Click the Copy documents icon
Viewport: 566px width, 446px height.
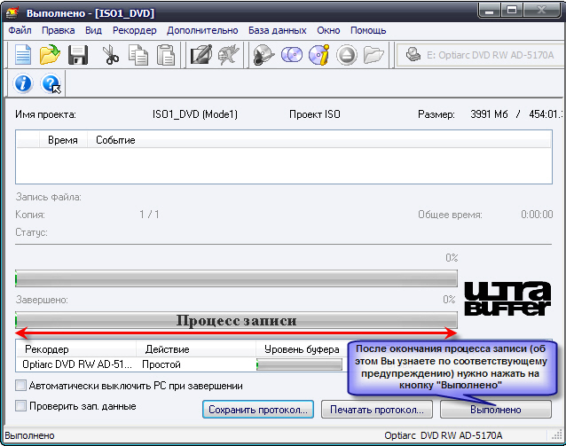pyautogui.click(x=138, y=55)
